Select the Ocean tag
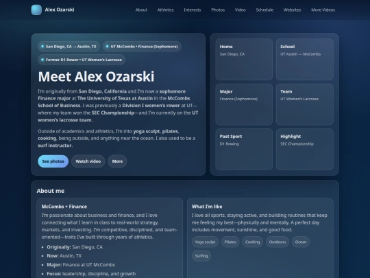Viewport: 370px width, 278px height. click(301, 242)
